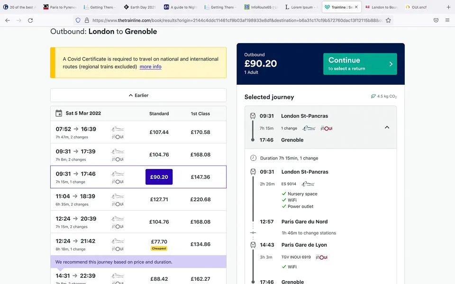Click the Eurostar logo in 07:52 row
Screen dimensions: 455x284
[x=118, y=129]
